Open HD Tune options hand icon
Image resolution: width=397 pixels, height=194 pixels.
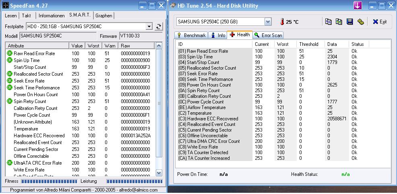coord(360,22)
